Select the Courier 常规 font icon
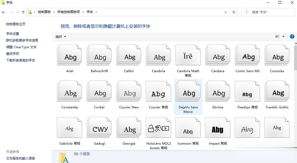Screen dimensions: 297x163 point(159,91)
